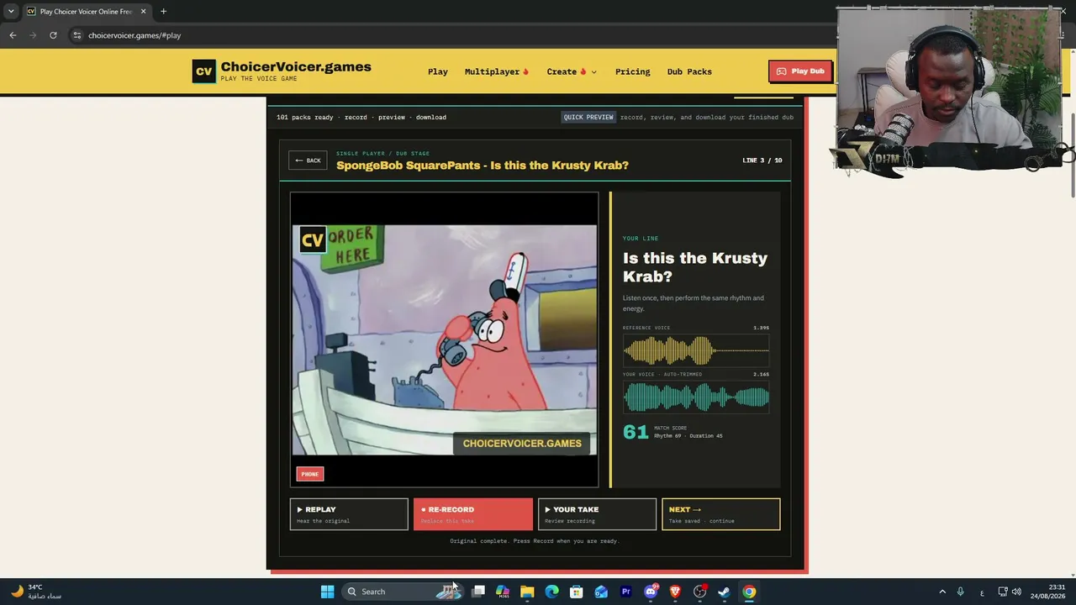Select the Play Choicer Voicer Online tab
The height and width of the screenshot is (605, 1076).
click(86, 11)
